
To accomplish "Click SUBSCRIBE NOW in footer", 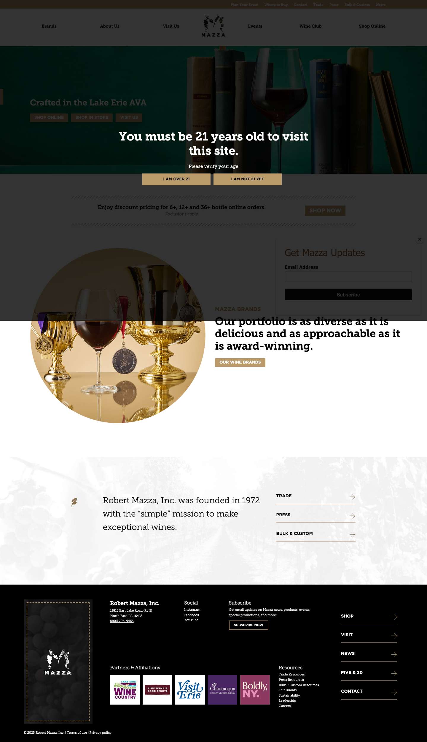I will tap(248, 625).
